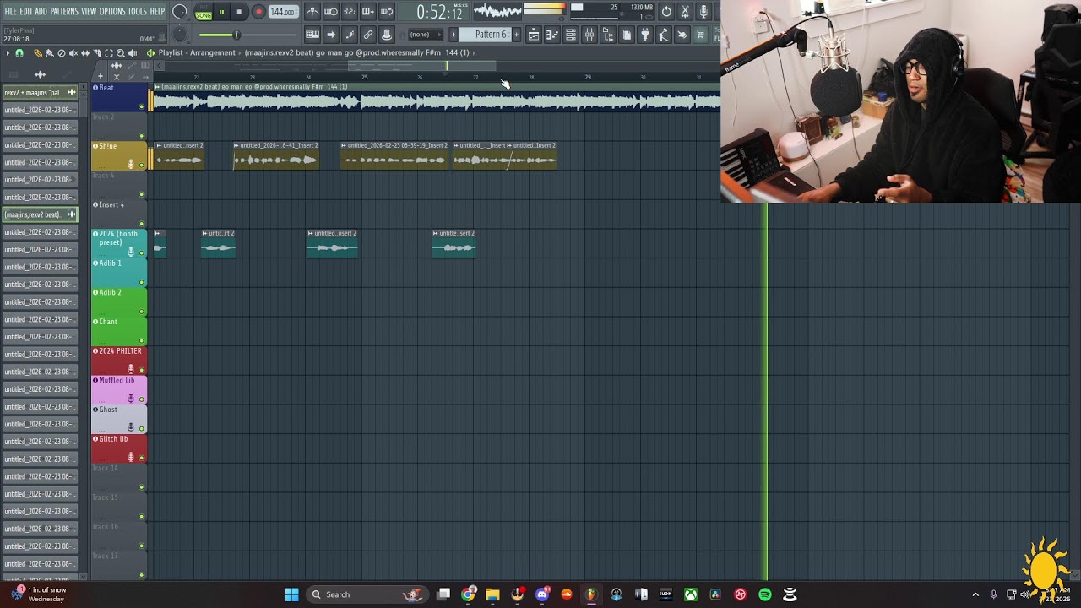The image size is (1081, 608).
Task: Open the ADD menu
Action: (x=41, y=12)
